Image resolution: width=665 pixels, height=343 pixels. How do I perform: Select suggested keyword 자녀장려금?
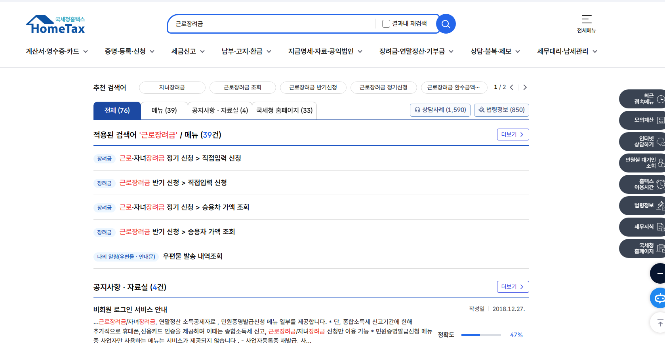[x=172, y=87]
